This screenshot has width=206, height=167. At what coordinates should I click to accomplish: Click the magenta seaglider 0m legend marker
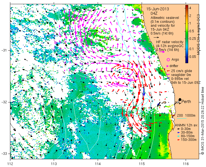coord(168,75)
